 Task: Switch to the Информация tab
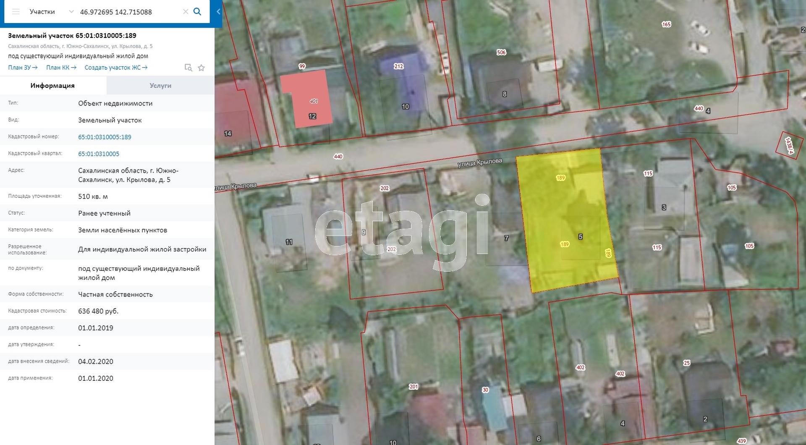(52, 86)
